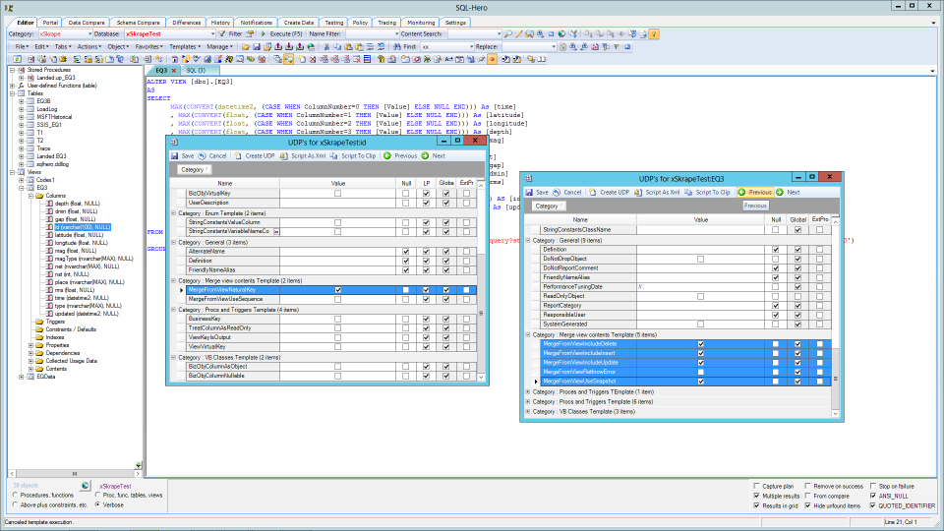Image resolution: width=944 pixels, height=531 pixels.
Task: Click the highlighted red dot toolbar icon
Action: (492, 59)
